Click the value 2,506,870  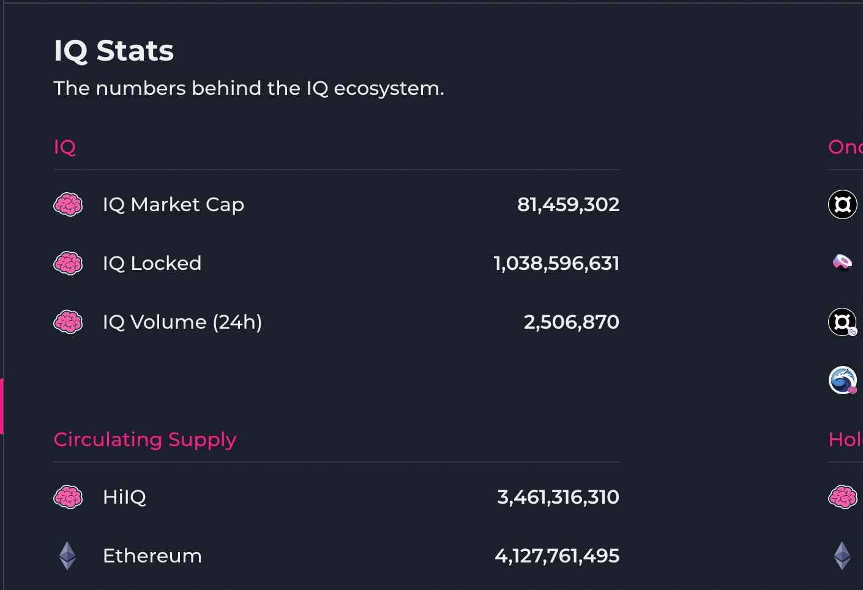(x=572, y=322)
